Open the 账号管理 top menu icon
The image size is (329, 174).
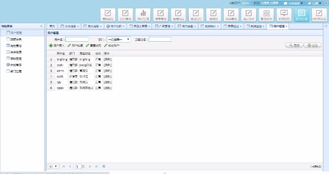[231, 14]
